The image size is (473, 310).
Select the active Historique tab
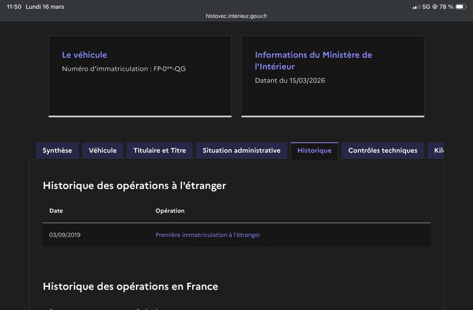[314, 151]
